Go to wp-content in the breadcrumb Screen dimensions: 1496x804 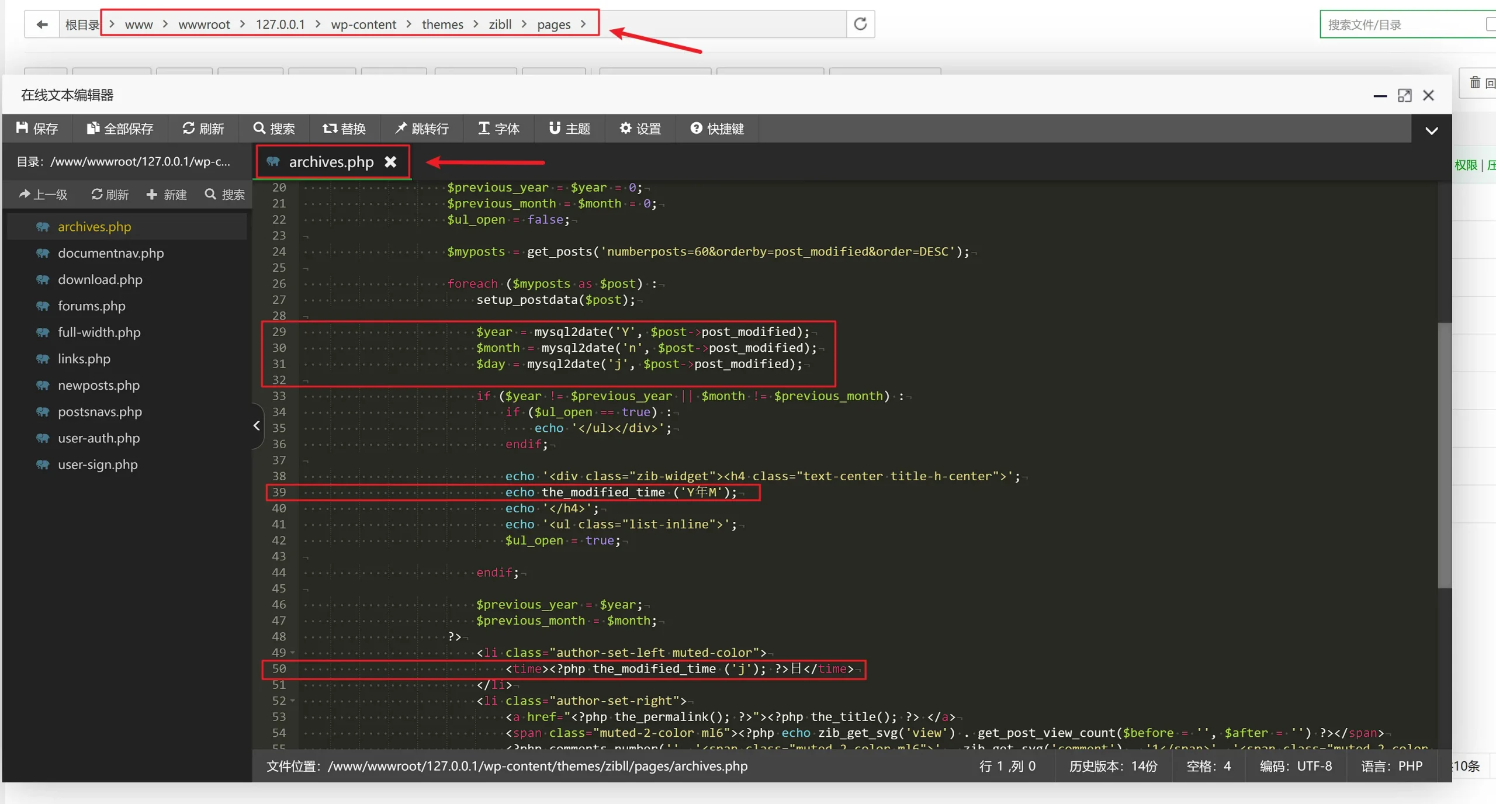pos(363,25)
